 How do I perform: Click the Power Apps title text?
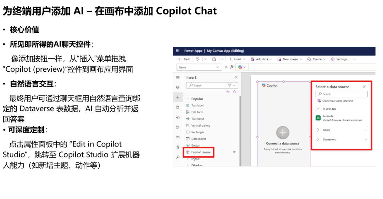pyautogui.click(x=193, y=51)
